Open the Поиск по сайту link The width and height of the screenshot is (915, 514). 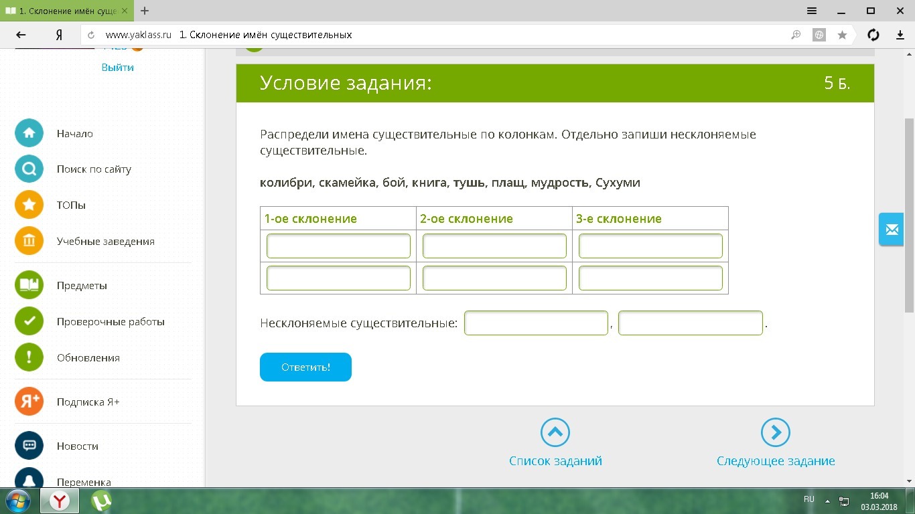click(94, 169)
